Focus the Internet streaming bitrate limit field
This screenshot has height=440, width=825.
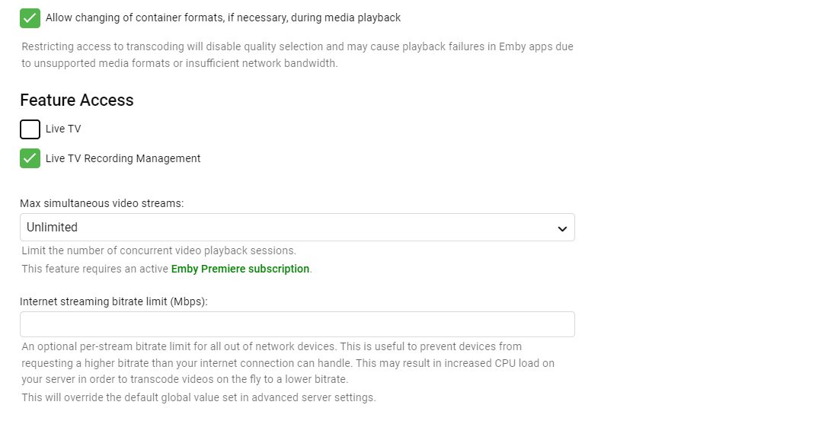point(297,324)
